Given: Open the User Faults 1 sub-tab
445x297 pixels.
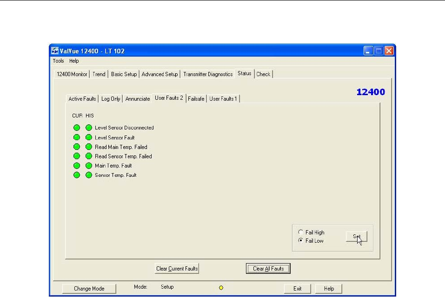Looking at the screenshot, I should point(223,99).
